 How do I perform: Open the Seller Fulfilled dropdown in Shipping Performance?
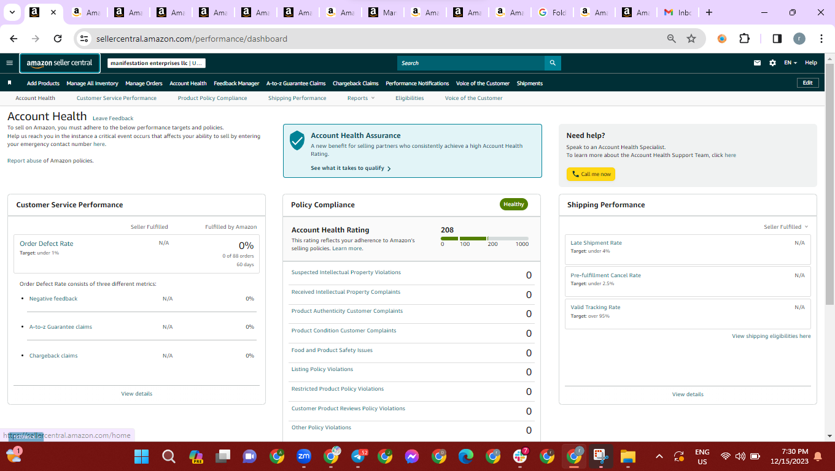click(786, 227)
